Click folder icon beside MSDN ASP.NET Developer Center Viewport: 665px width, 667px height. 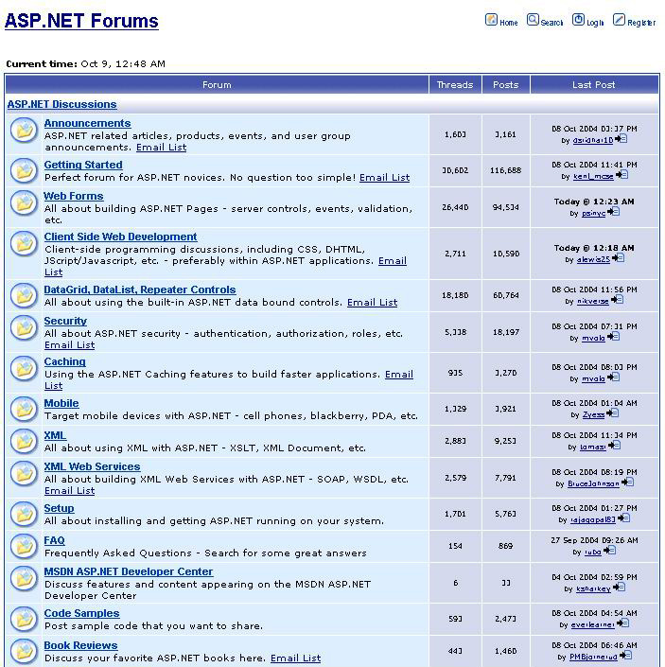point(24,578)
